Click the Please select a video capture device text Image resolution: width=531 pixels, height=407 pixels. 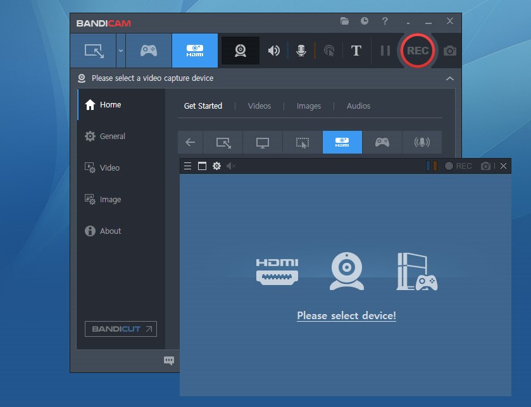point(153,78)
